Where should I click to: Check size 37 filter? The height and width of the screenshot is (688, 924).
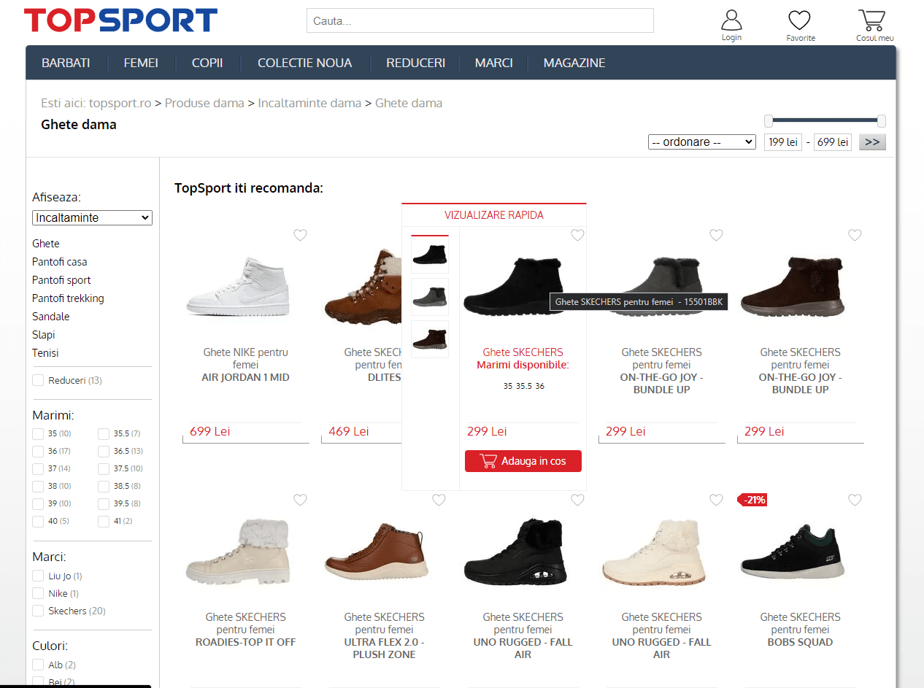tap(38, 468)
